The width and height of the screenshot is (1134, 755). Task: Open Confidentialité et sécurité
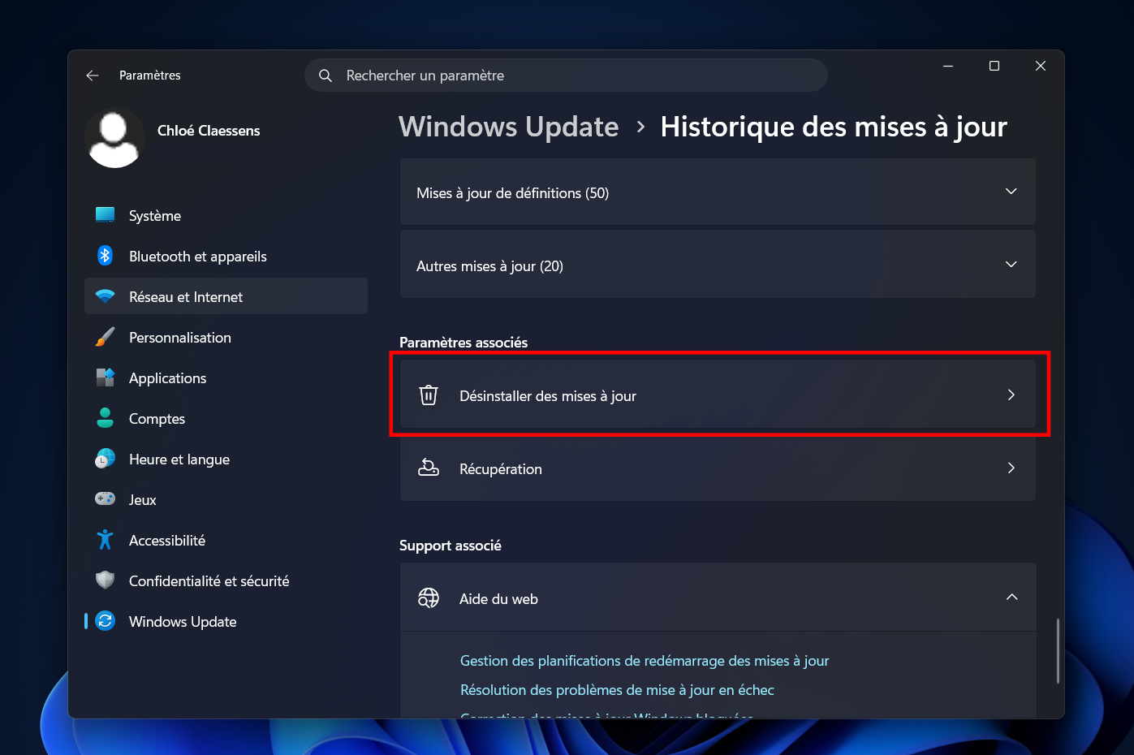[226, 580]
